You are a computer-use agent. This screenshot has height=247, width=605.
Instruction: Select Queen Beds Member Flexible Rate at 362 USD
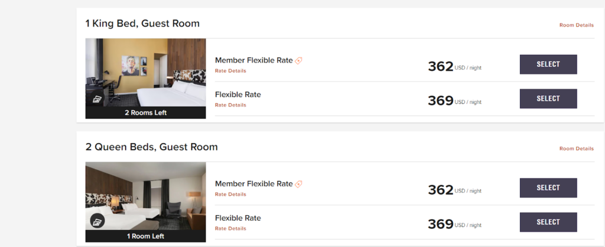[548, 187]
